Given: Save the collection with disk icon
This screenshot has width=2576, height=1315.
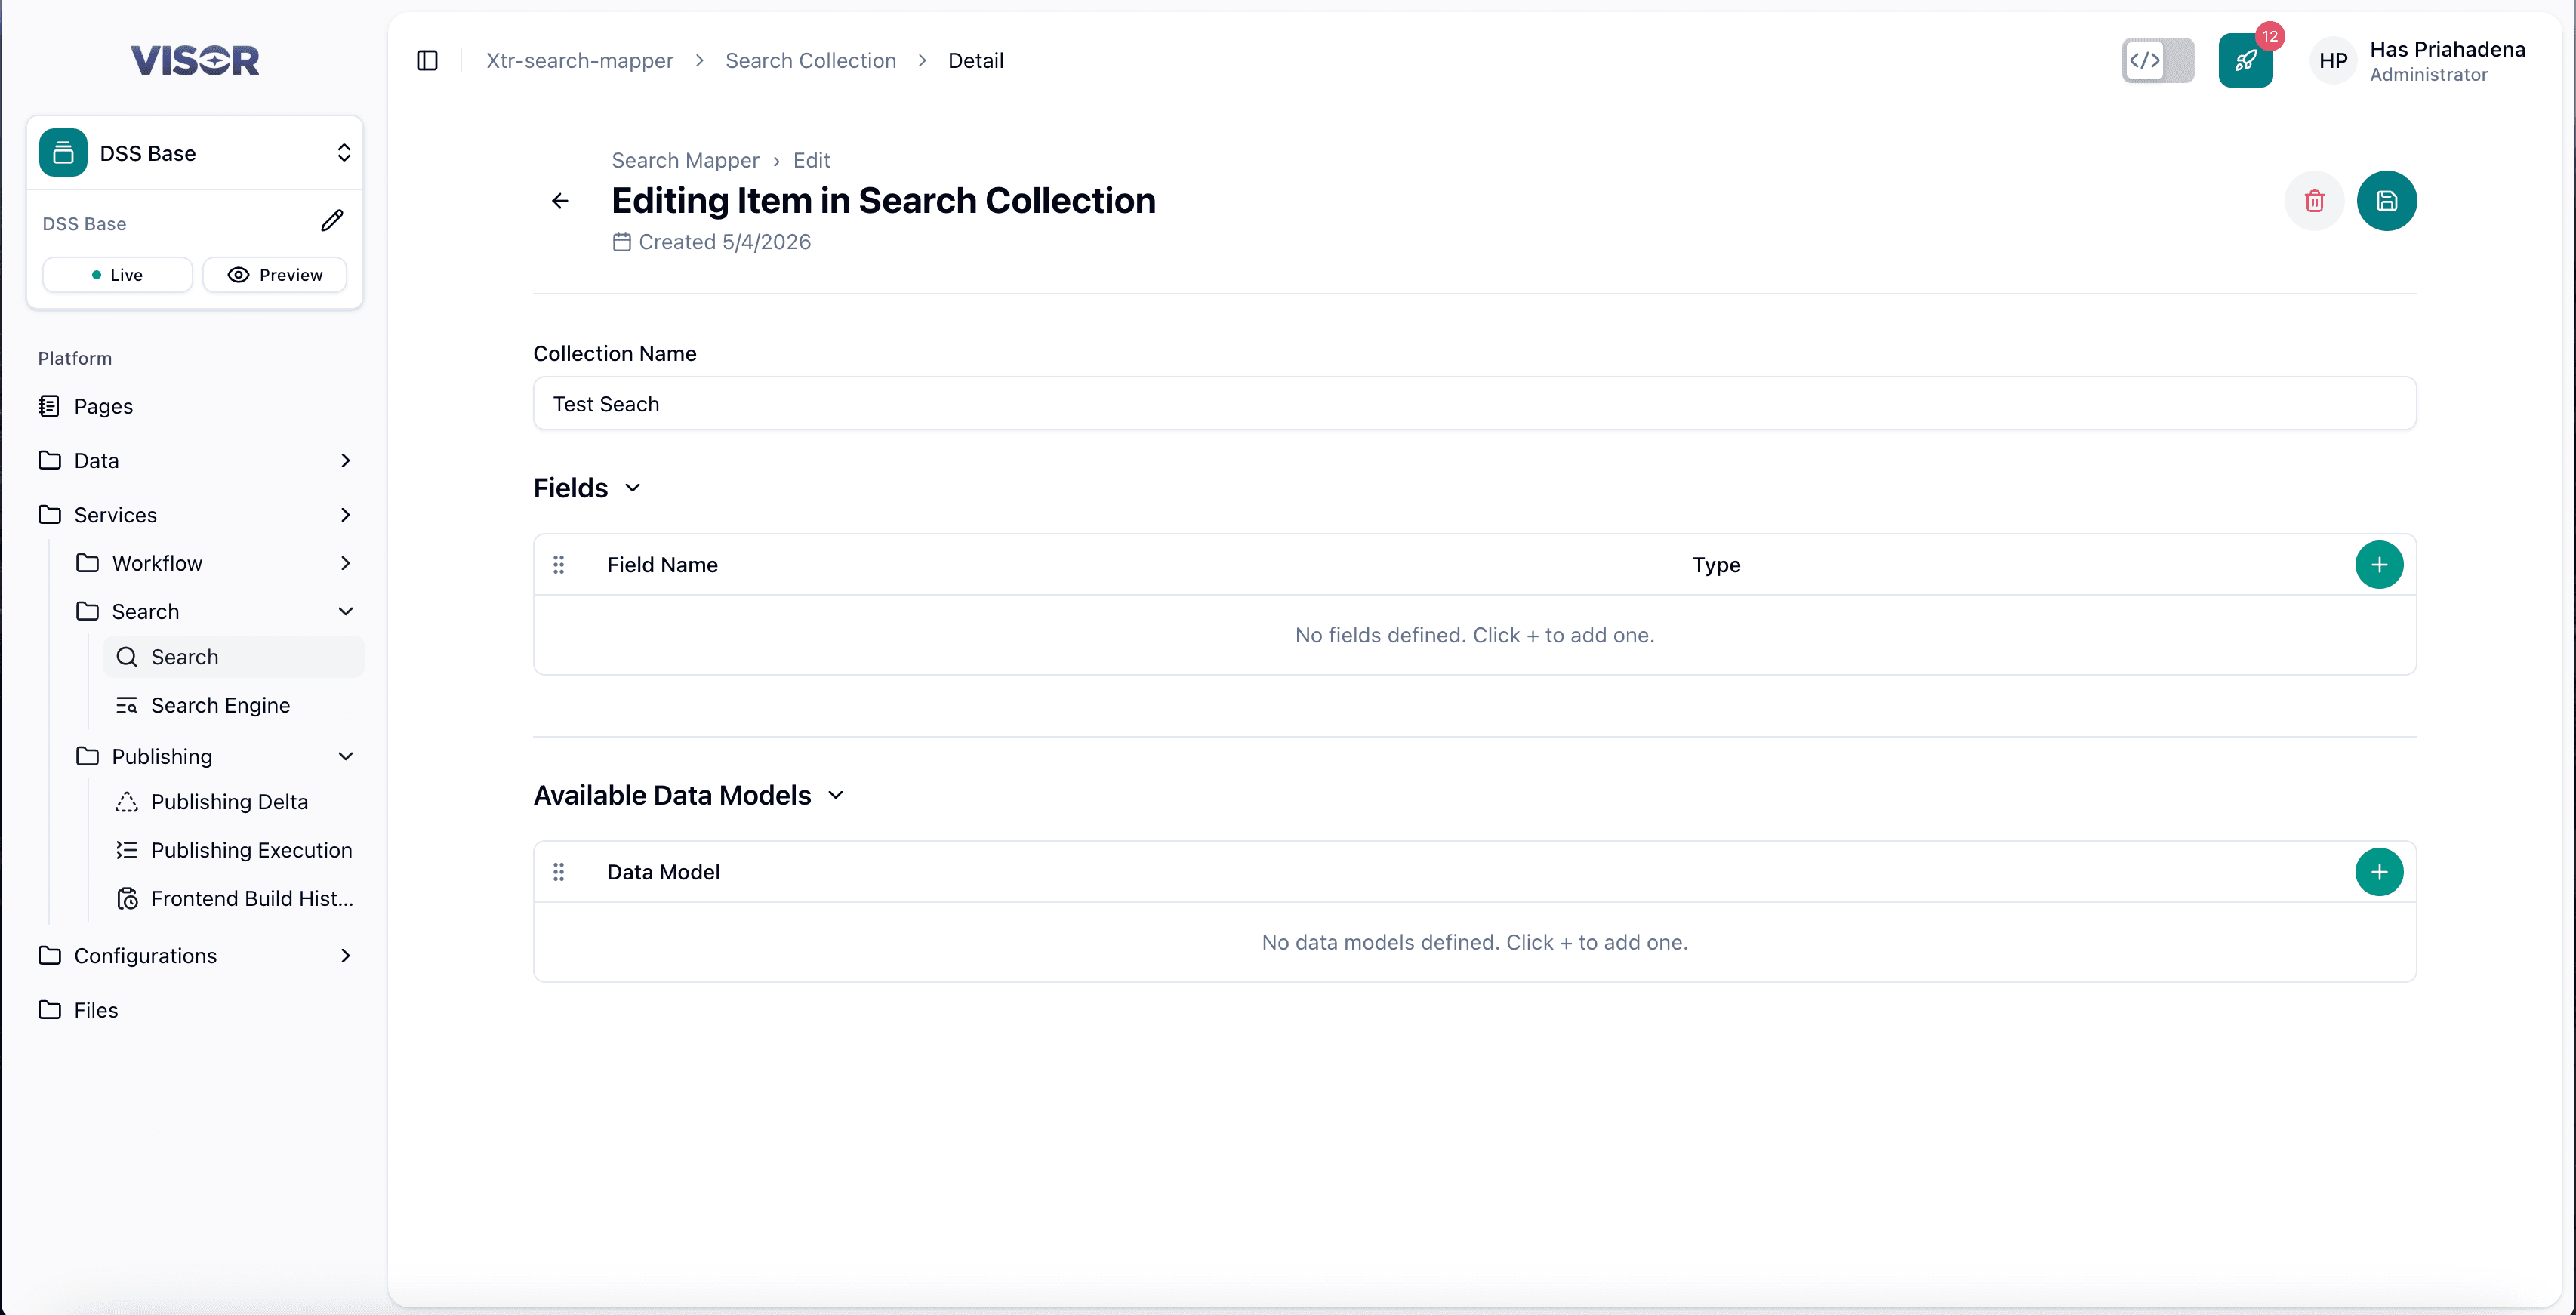Looking at the screenshot, I should [x=2386, y=201].
